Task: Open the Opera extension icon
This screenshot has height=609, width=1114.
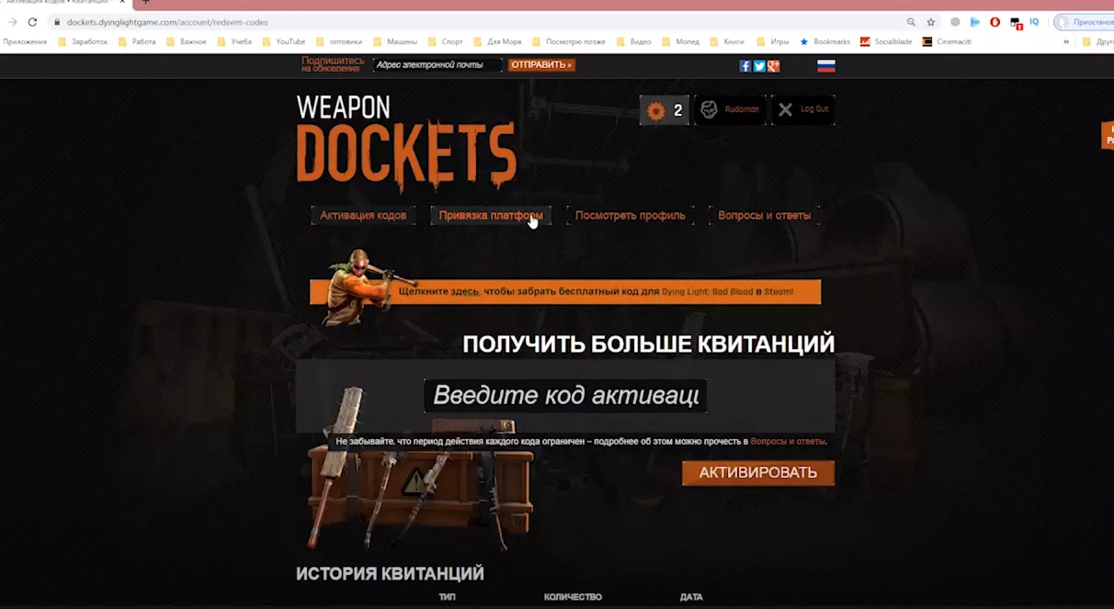Action: pos(995,21)
